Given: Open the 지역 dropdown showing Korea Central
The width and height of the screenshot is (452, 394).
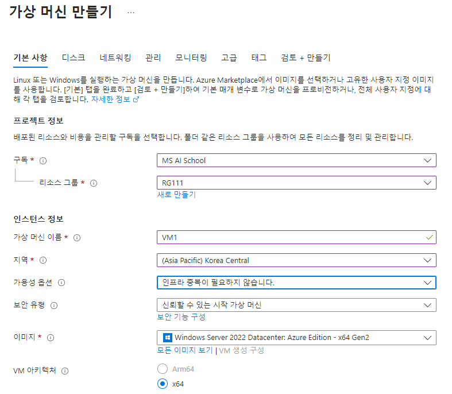Looking at the screenshot, I should tap(296, 260).
